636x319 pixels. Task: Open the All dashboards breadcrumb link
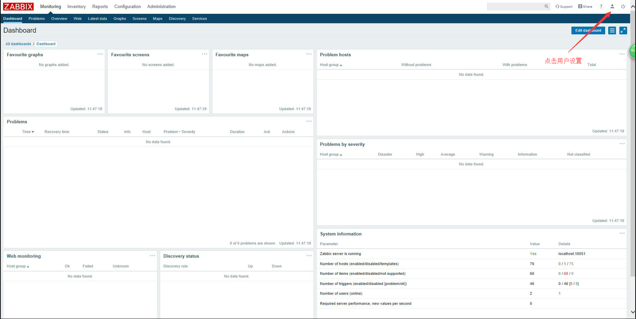click(x=18, y=44)
